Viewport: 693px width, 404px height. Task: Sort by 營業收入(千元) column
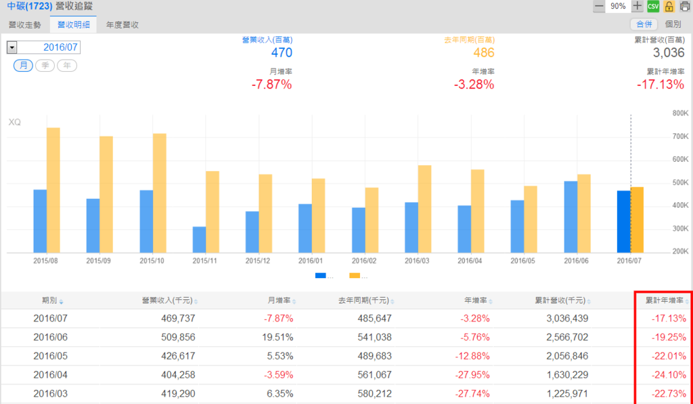(x=170, y=300)
